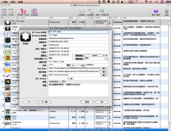This screenshot has height=131, width=171.
Task: Click the ¥115 price cell
Action: (x=72, y=111)
